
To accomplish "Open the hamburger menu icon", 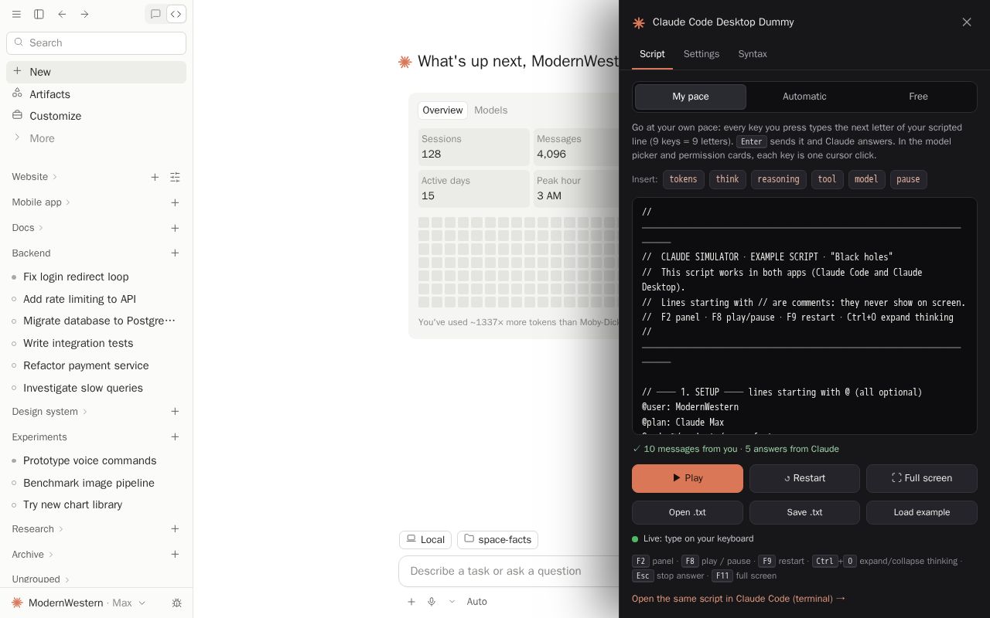I will click(16, 14).
